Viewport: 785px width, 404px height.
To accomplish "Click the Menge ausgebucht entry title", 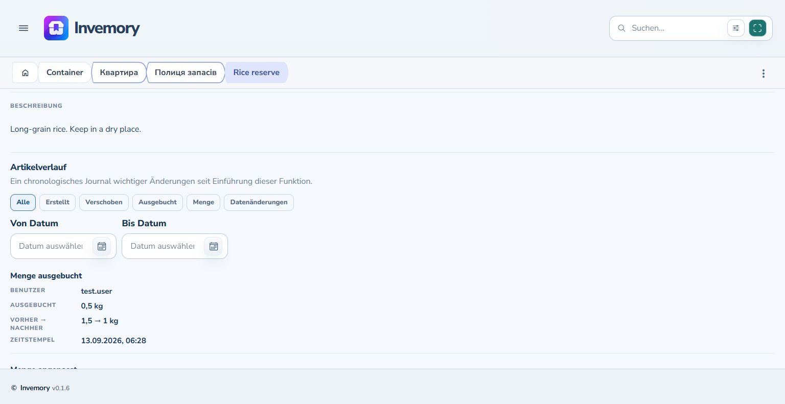I will click(x=46, y=276).
